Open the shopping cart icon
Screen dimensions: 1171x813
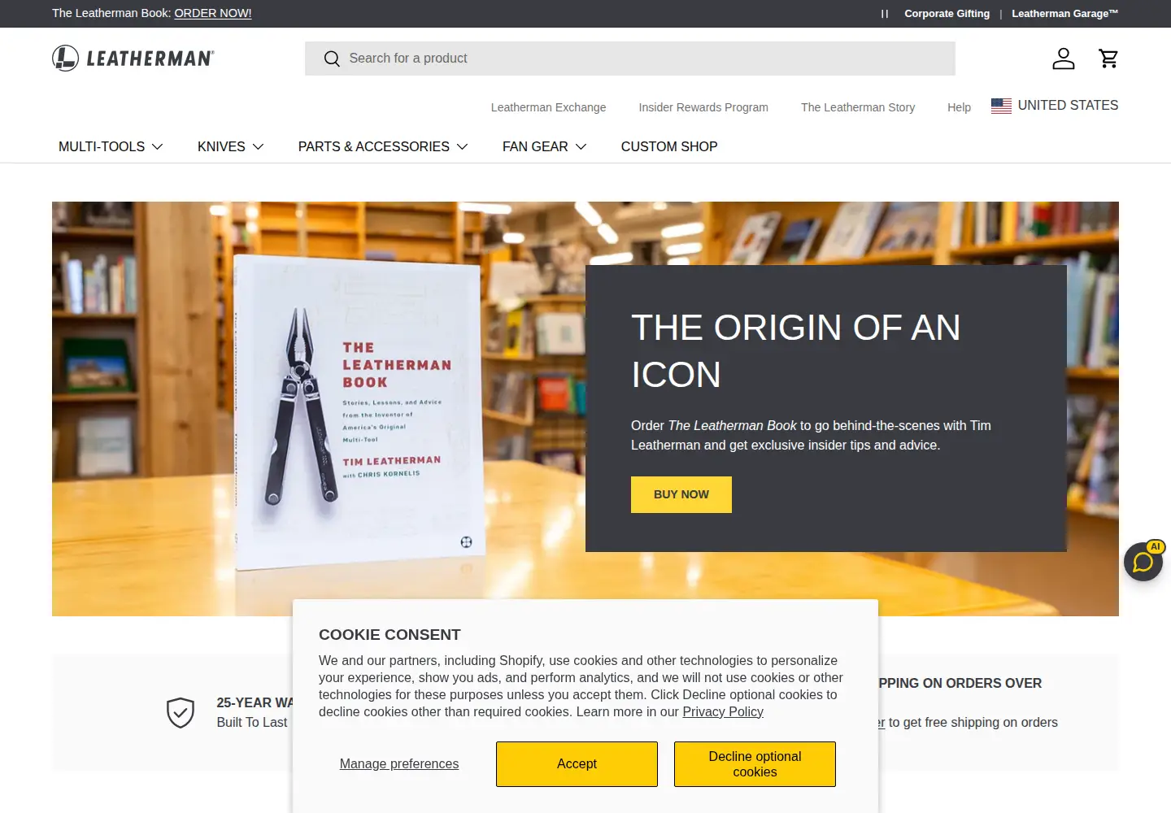click(1108, 59)
